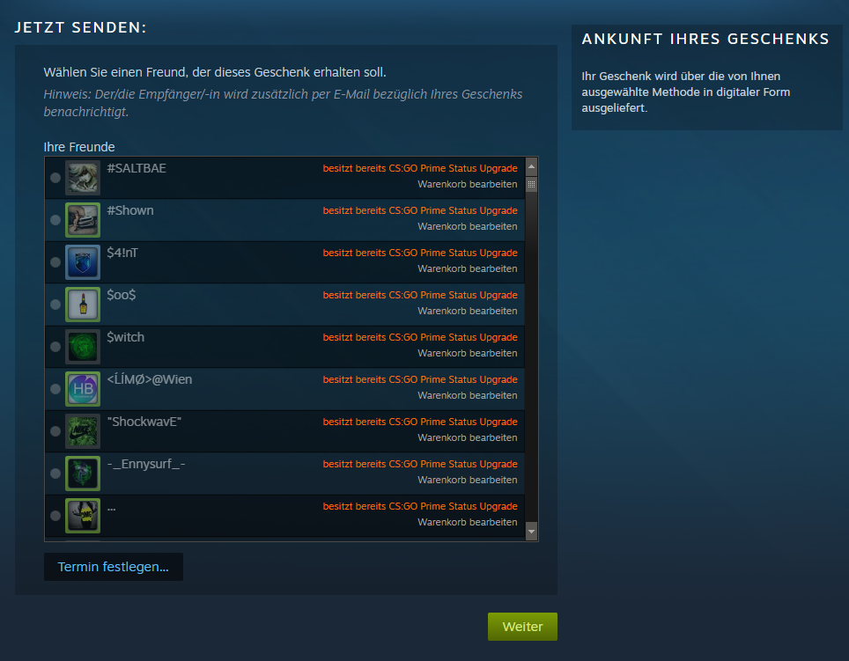The width and height of the screenshot is (849, 661).
Task: Click Warenkorb bearbeiten in <ĹÍMØ>@Wien row
Action: pyautogui.click(x=468, y=395)
